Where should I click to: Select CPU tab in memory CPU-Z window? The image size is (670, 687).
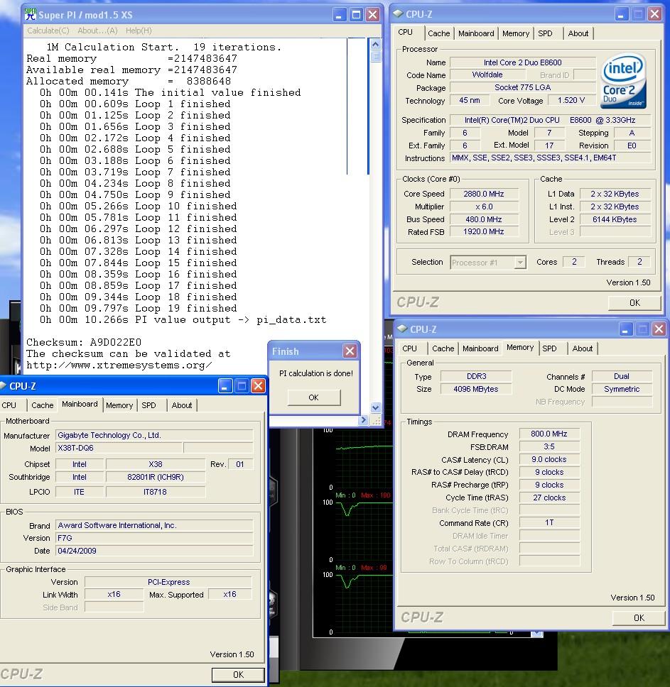tap(409, 348)
